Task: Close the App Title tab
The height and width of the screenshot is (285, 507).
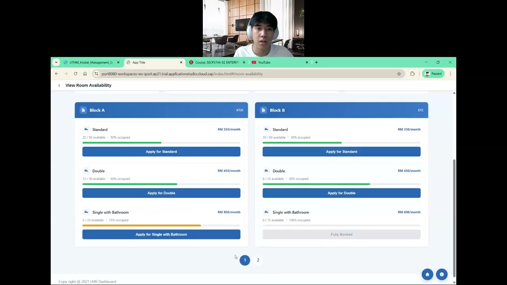Action: (181, 62)
